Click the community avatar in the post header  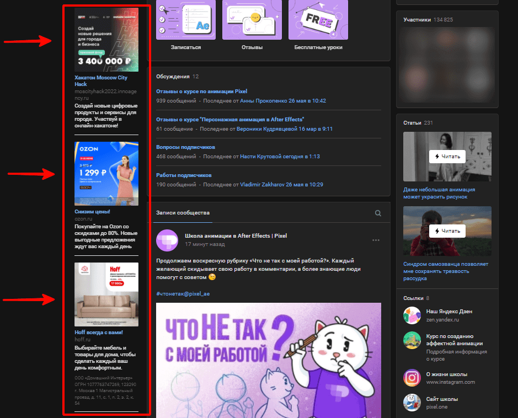coord(167,240)
